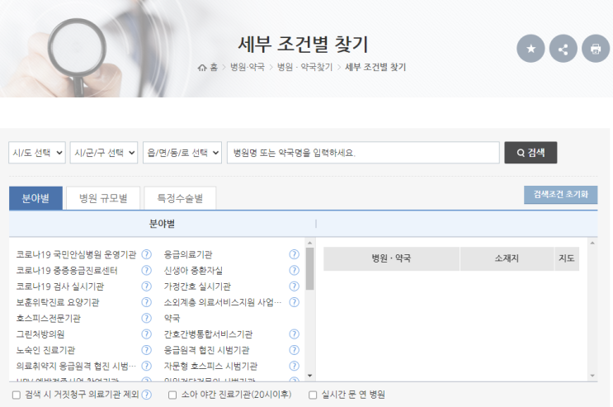Click the hospital or pharmacy name input
613x407 pixels.
coord(363,153)
